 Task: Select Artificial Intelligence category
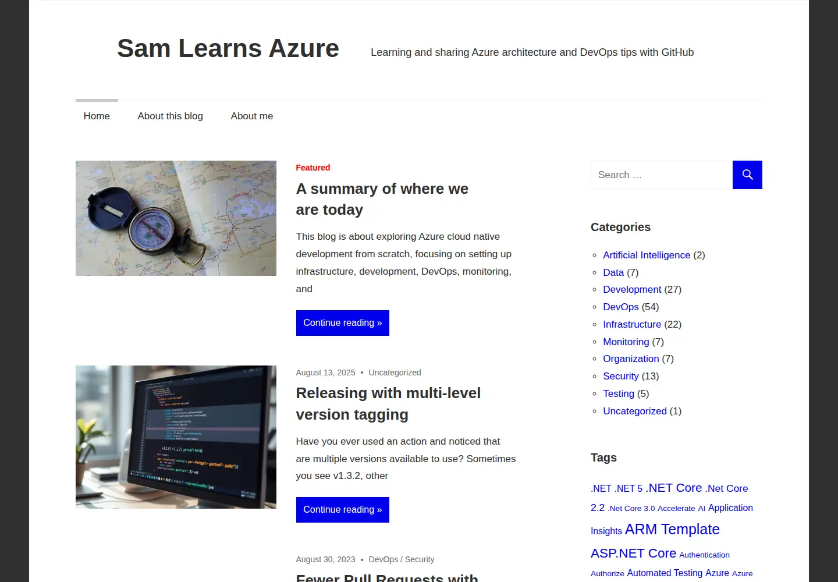pyautogui.click(x=647, y=255)
